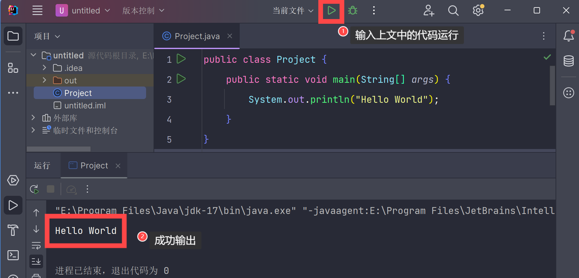Open the 版本控制 menu

coord(143,11)
